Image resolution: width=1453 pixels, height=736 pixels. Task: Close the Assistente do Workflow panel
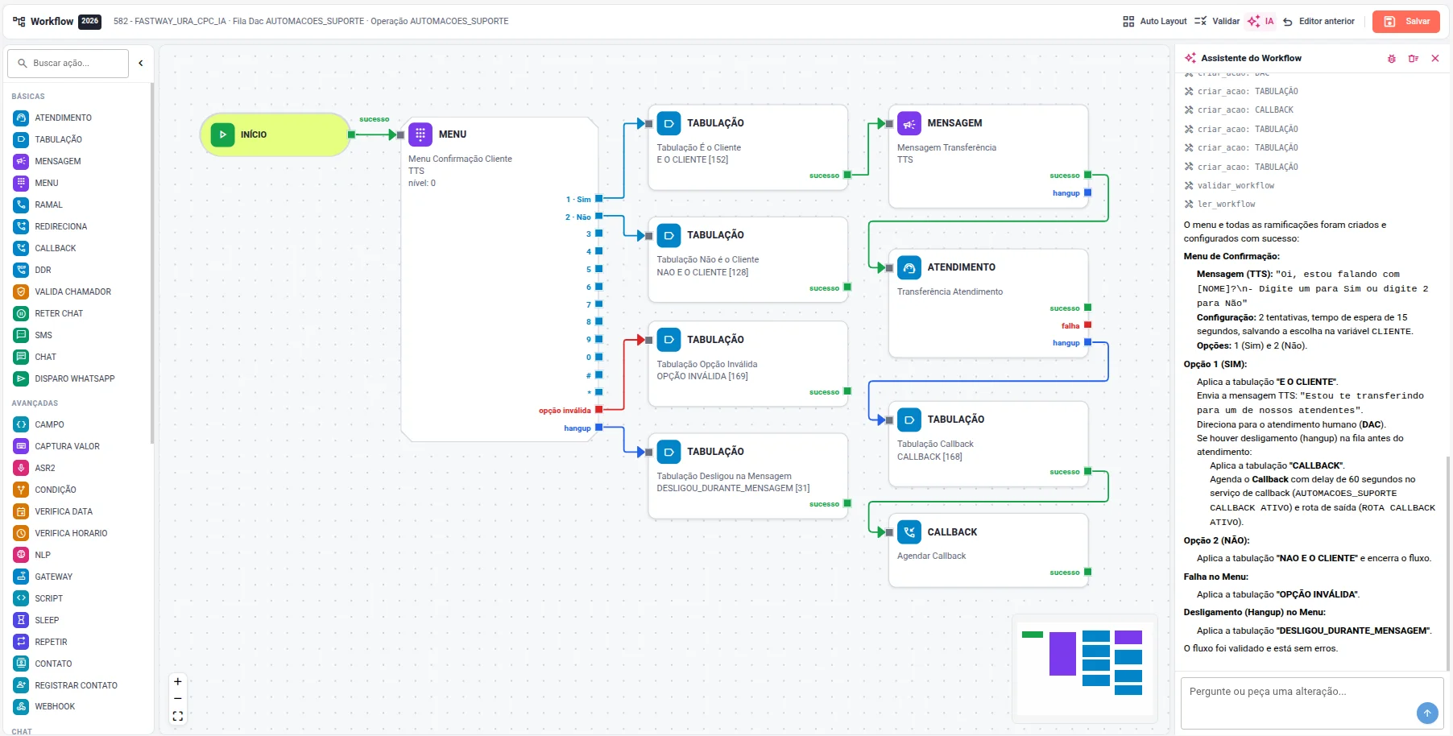(1435, 58)
